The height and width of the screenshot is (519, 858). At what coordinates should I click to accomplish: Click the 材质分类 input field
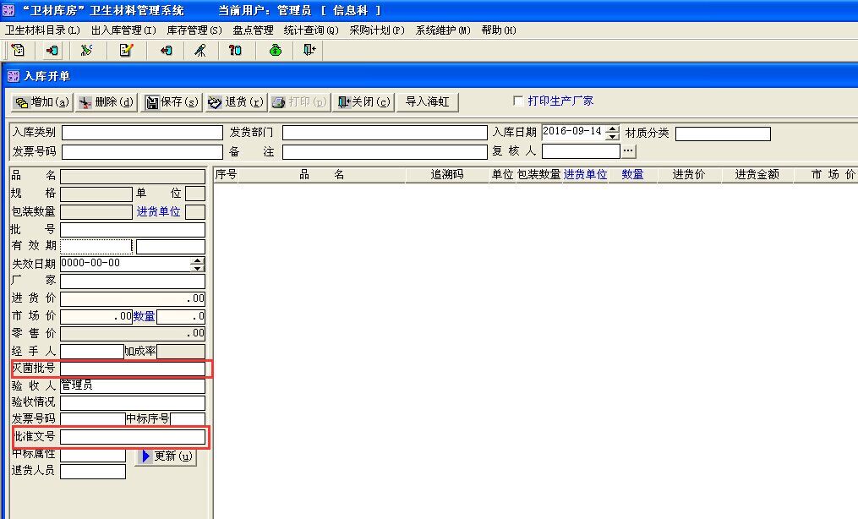[x=723, y=134]
